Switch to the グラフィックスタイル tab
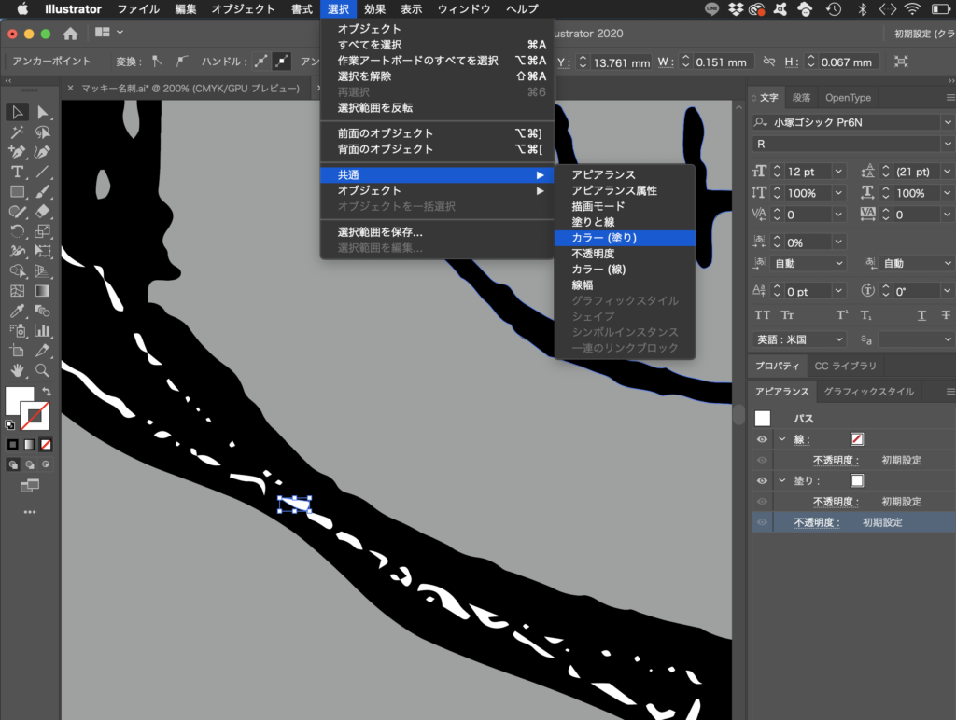 click(868, 392)
